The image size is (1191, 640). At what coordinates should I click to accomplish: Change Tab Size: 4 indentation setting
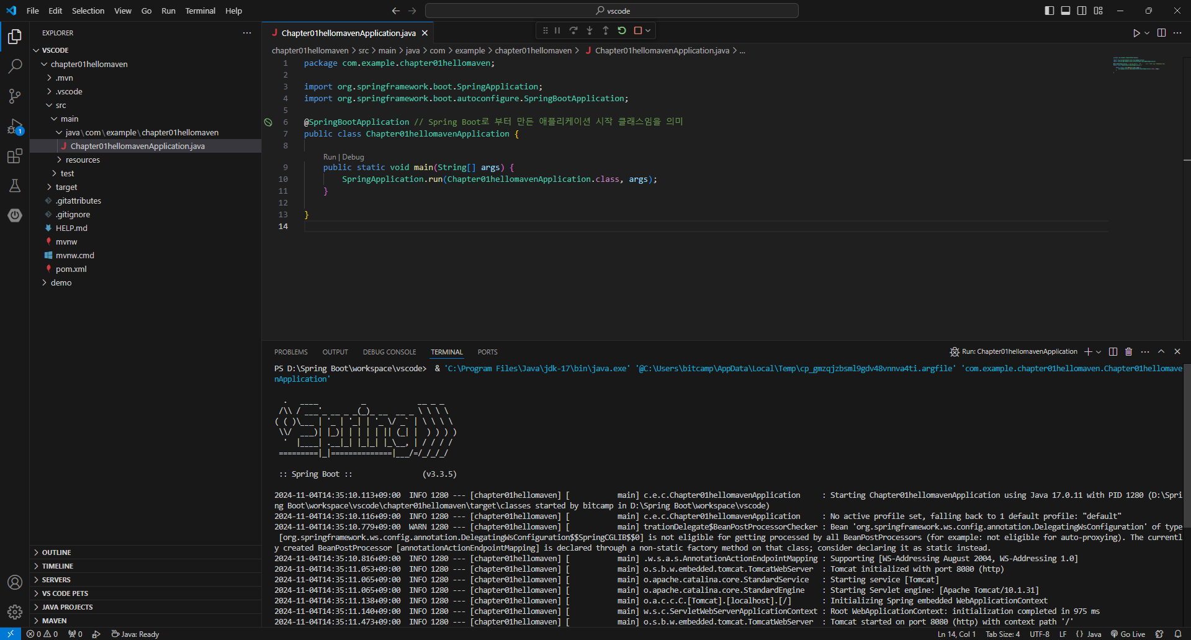1002,634
